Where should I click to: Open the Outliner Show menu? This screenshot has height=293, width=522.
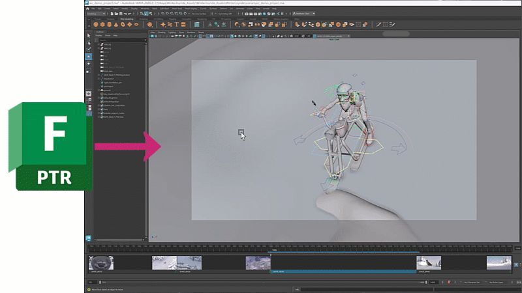(x=108, y=36)
